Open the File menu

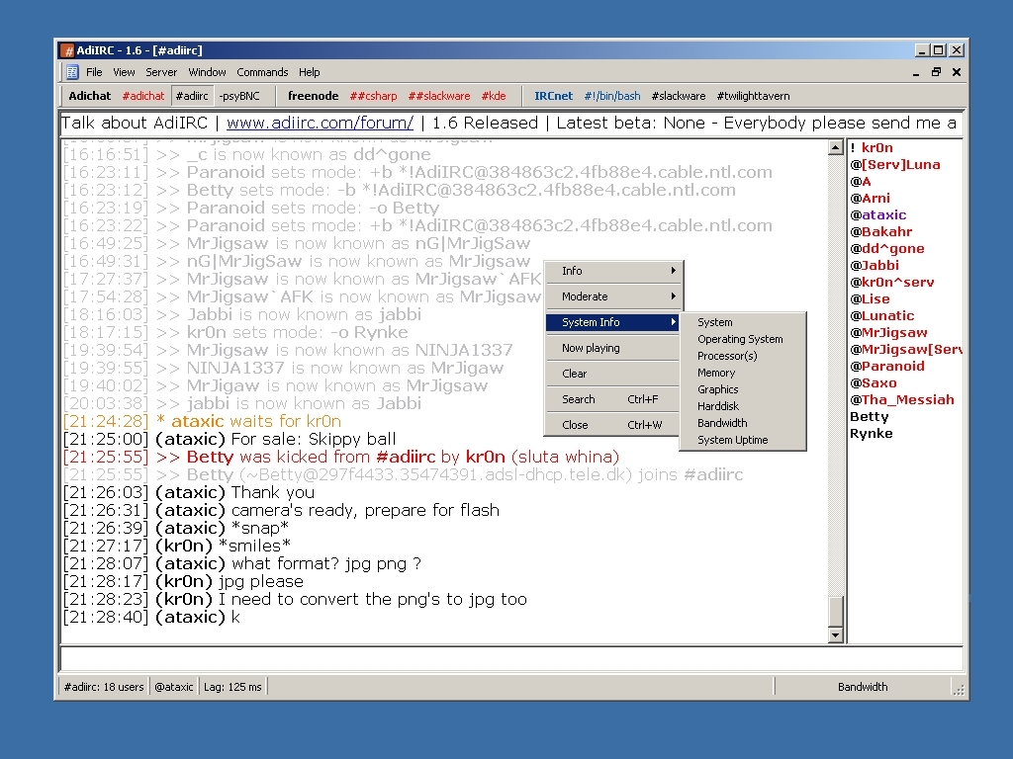point(94,72)
